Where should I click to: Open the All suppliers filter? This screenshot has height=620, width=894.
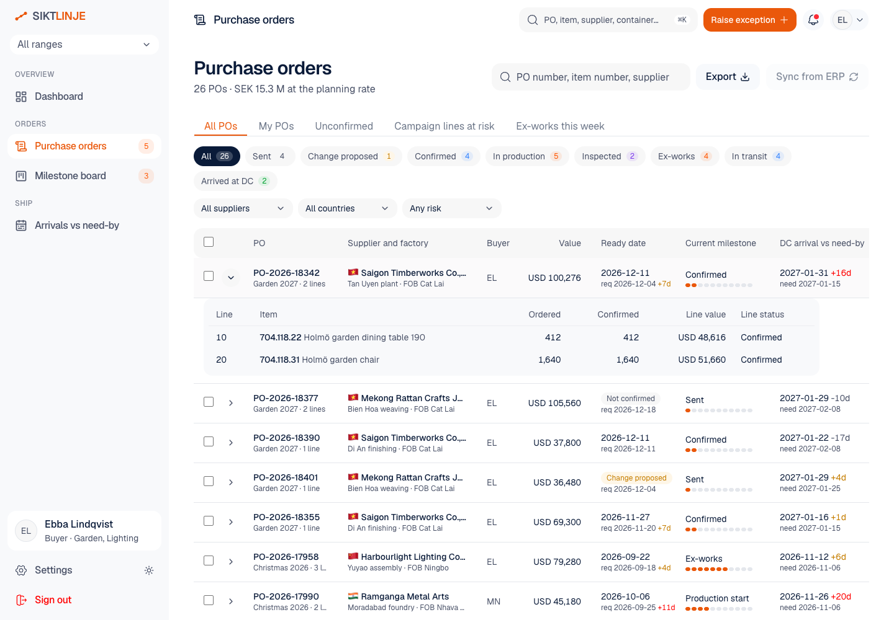tap(243, 208)
